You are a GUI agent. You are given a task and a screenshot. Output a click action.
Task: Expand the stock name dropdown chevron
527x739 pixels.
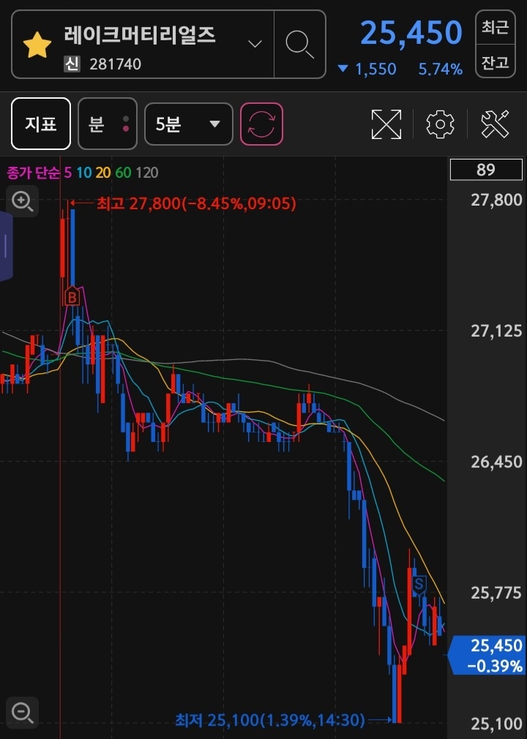point(255,45)
